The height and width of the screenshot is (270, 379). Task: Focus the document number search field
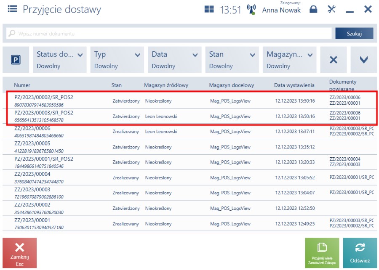click(169, 34)
